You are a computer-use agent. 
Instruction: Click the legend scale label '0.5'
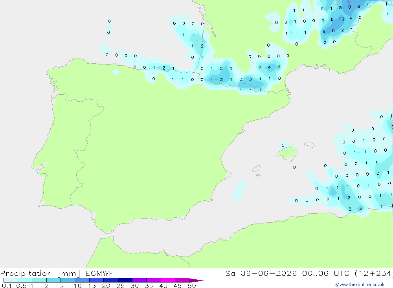click(x=21, y=286)
